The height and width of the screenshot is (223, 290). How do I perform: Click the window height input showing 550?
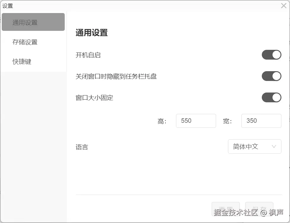196,121
